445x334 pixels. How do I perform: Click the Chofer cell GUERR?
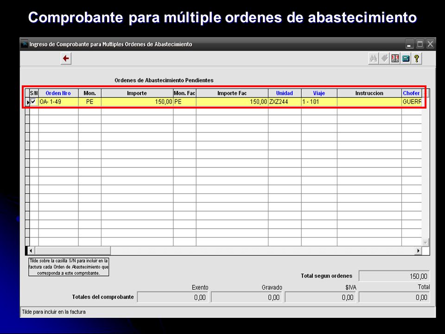click(x=412, y=102)
